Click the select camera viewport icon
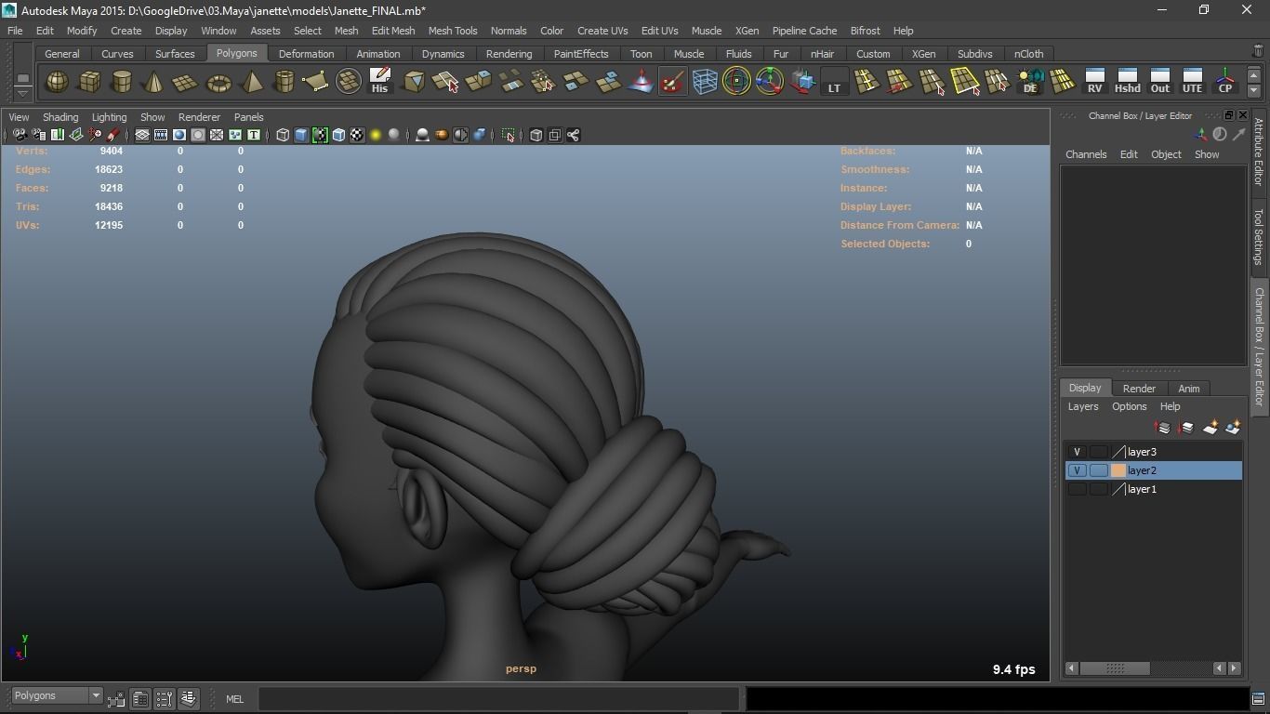The width and height of the screenshot is (1270, 714). 20,136
